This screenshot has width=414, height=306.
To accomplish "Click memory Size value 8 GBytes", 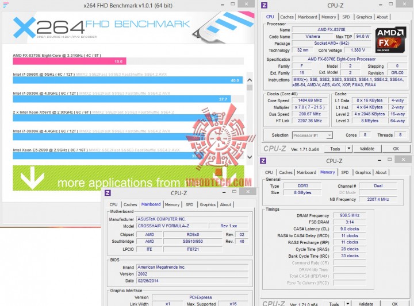I will [303, 193].
